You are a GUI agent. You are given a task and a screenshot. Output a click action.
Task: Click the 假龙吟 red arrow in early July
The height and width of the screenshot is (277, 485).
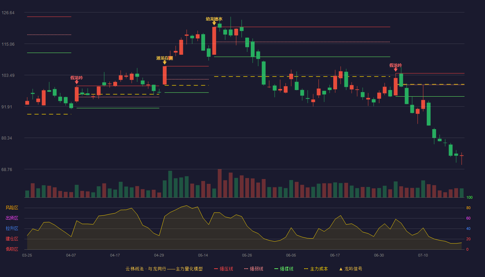[x=396, y=70]
